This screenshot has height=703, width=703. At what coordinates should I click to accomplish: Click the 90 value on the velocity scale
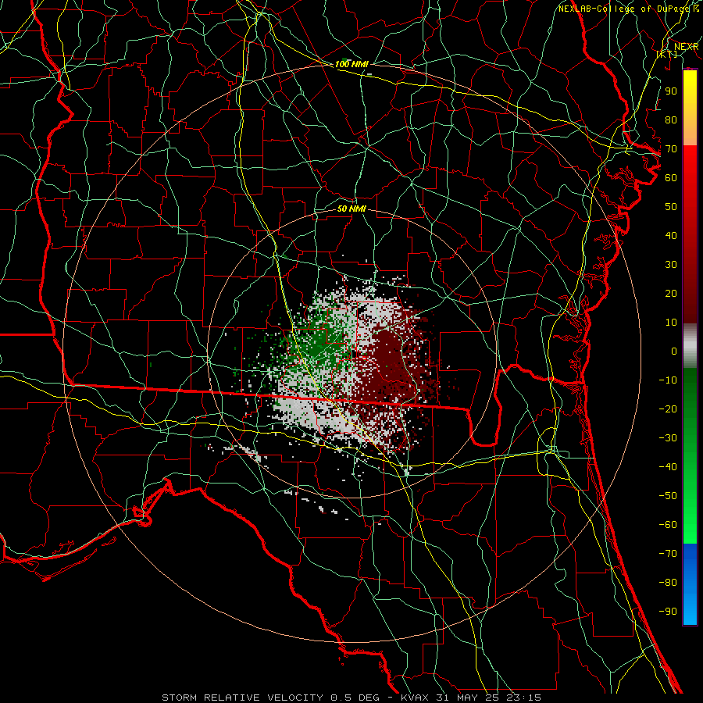coord(671,91)
